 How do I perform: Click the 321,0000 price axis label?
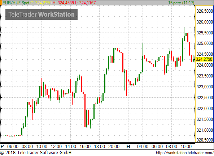click(x=205, y=130)
